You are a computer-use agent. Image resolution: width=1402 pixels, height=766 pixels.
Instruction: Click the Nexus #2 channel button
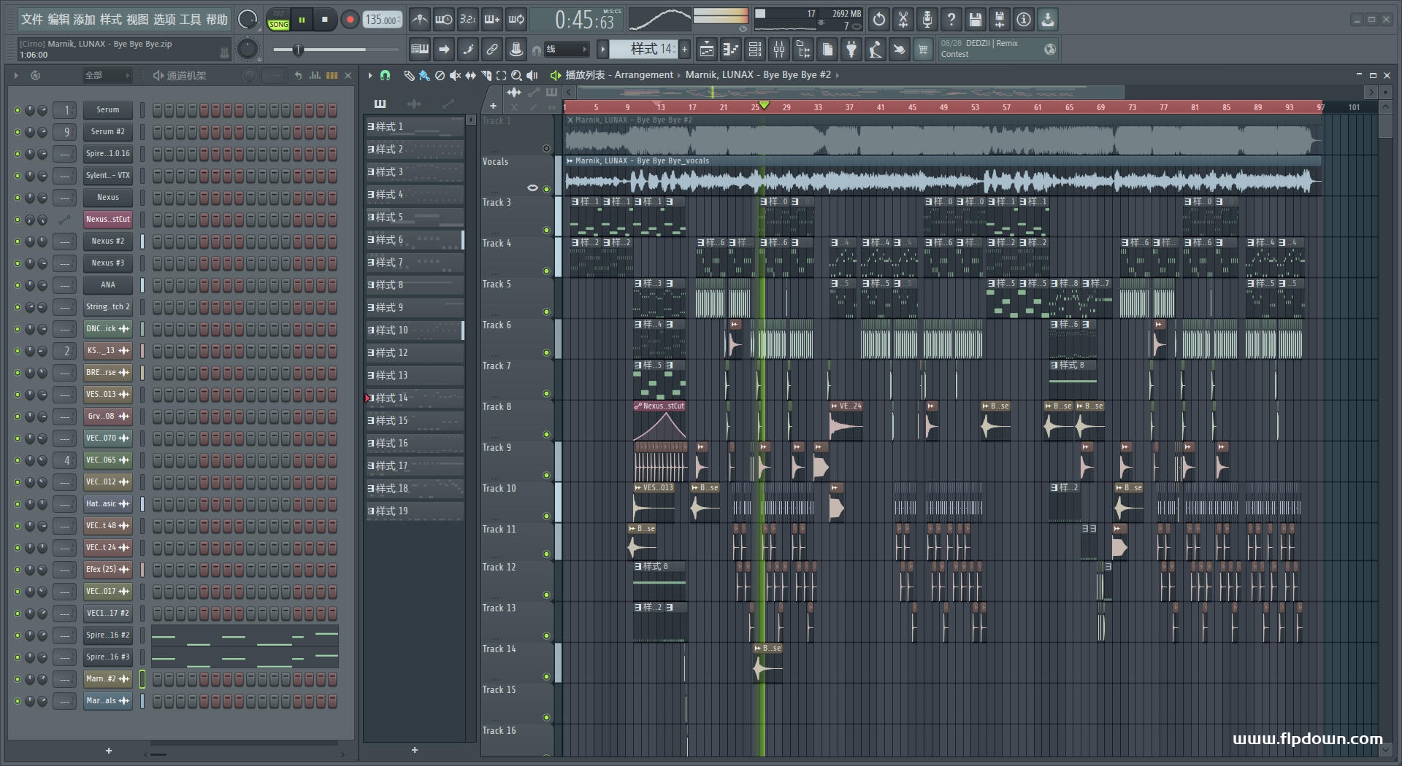(x=107, y=241)
